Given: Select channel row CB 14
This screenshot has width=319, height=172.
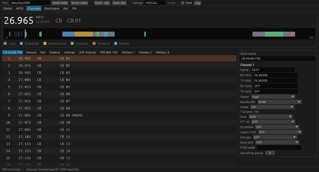Looking at the screenshot, I should click(119, 151).
